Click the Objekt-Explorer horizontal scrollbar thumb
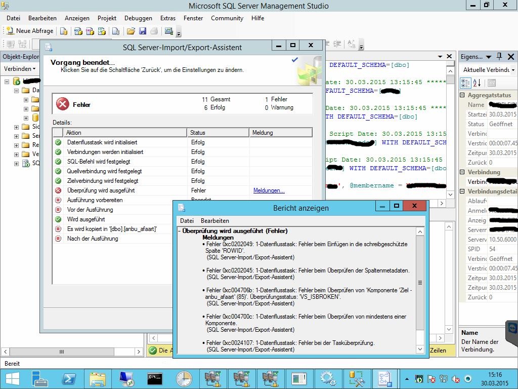This screenshot has height=389, width=518. 62,352
